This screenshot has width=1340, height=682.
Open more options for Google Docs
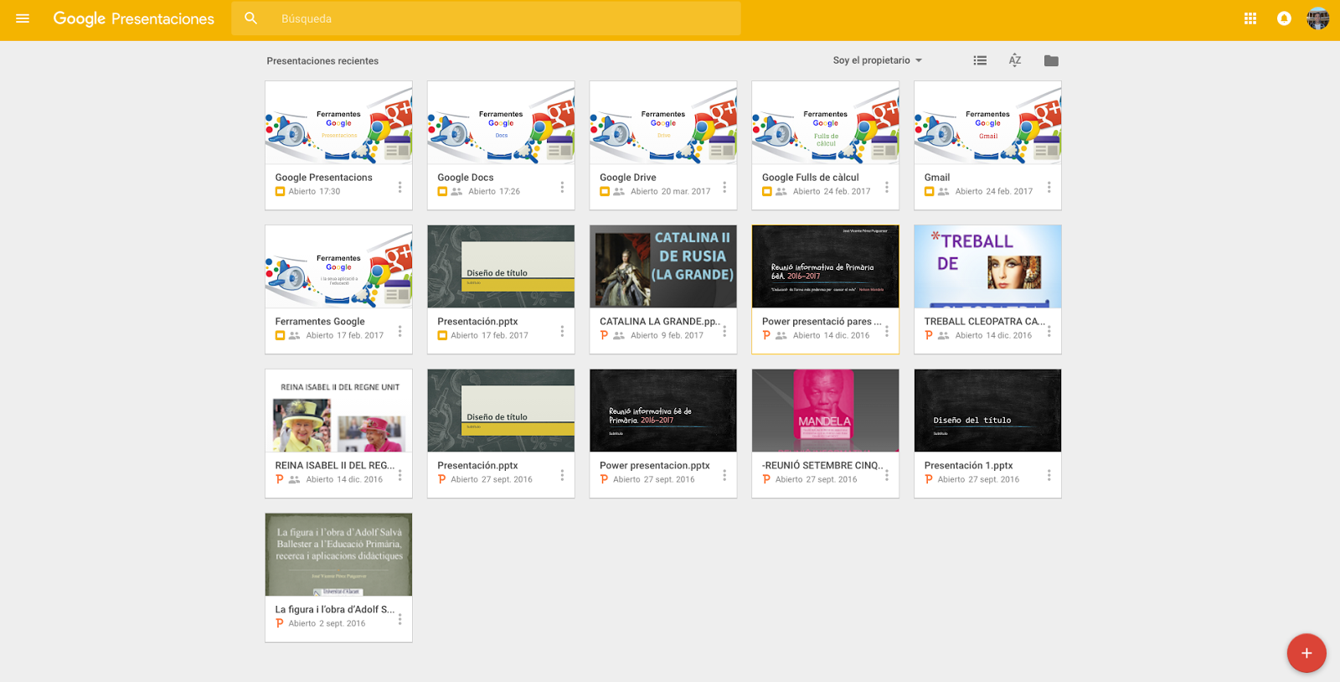(562, 188)
